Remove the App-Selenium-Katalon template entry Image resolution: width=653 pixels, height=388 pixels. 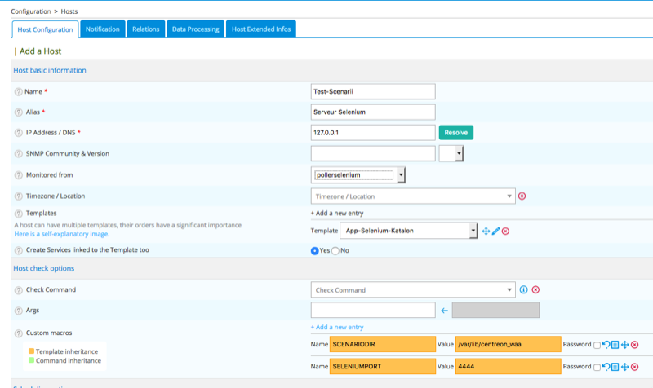(505, 231)
